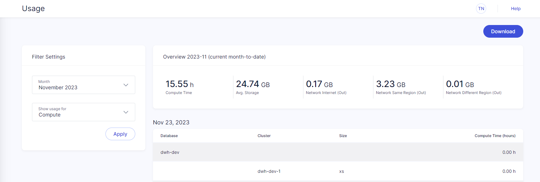The width and height of the screenshot is (540, 182).
Task: Click the chevron arrow in Month field
Action: (126, 85)
